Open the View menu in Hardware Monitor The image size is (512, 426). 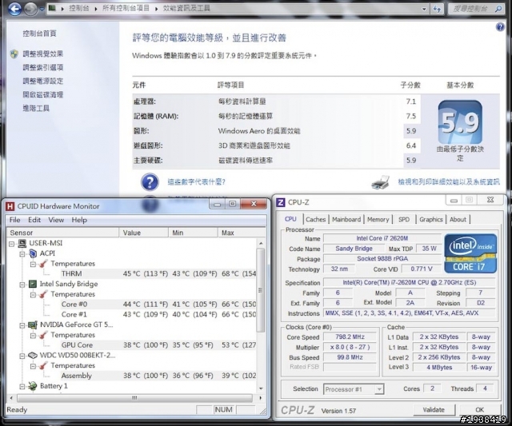[56, 220]
